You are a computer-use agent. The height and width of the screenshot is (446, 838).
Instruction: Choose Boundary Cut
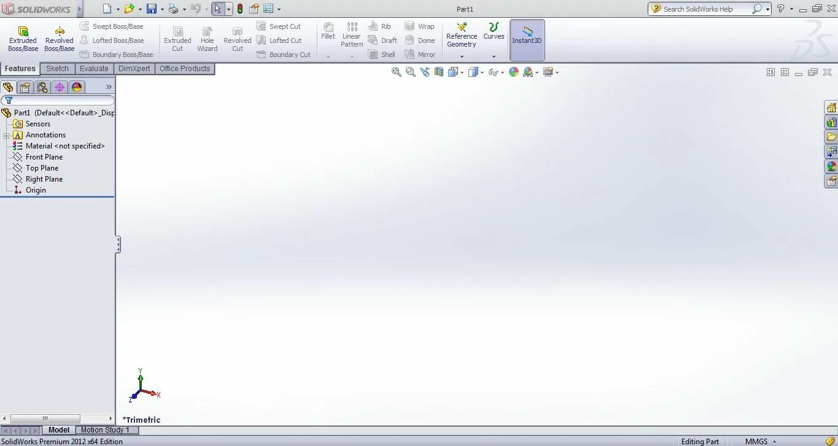tap(284, 55)
